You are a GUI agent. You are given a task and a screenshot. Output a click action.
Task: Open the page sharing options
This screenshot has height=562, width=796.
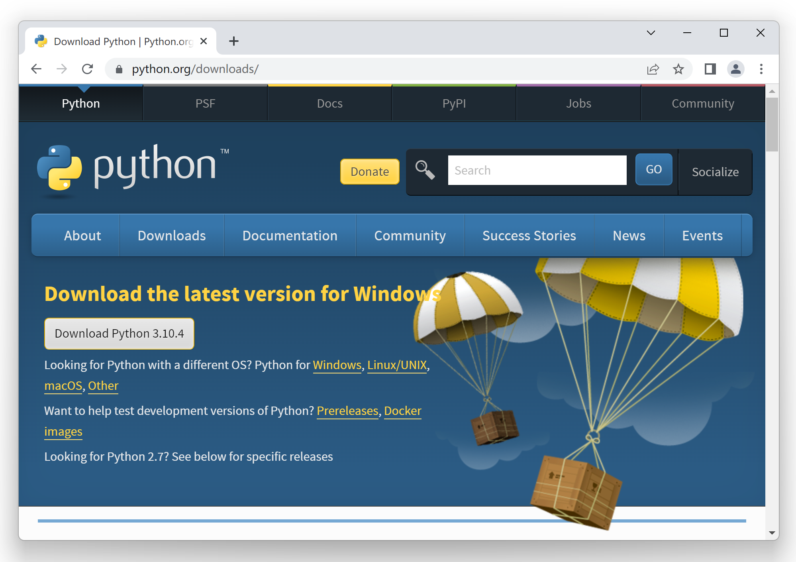[x=652, y=69]
